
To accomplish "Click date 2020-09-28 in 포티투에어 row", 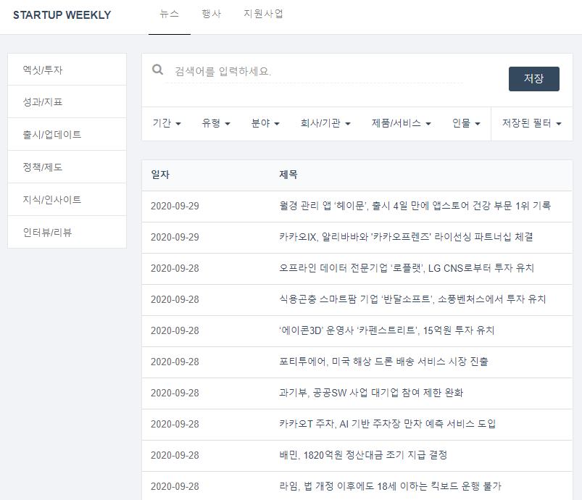I will (x=175, y=362).
